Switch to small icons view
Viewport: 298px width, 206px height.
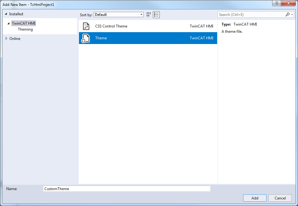click(x=149, y=15)
